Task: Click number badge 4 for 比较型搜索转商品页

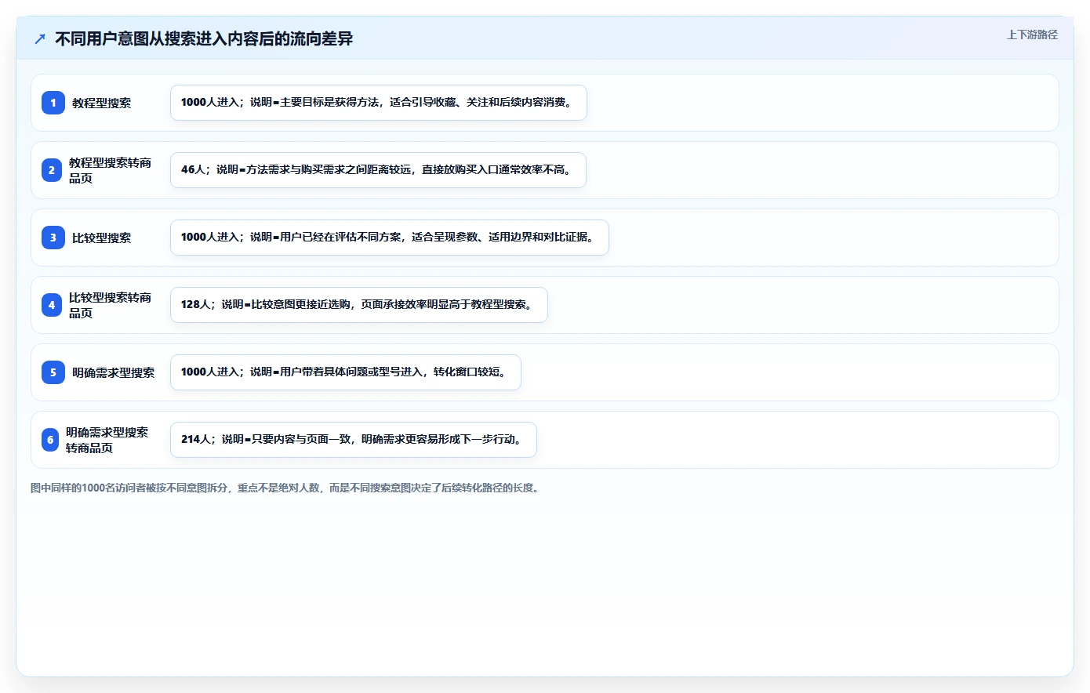Action: (52, 305)
